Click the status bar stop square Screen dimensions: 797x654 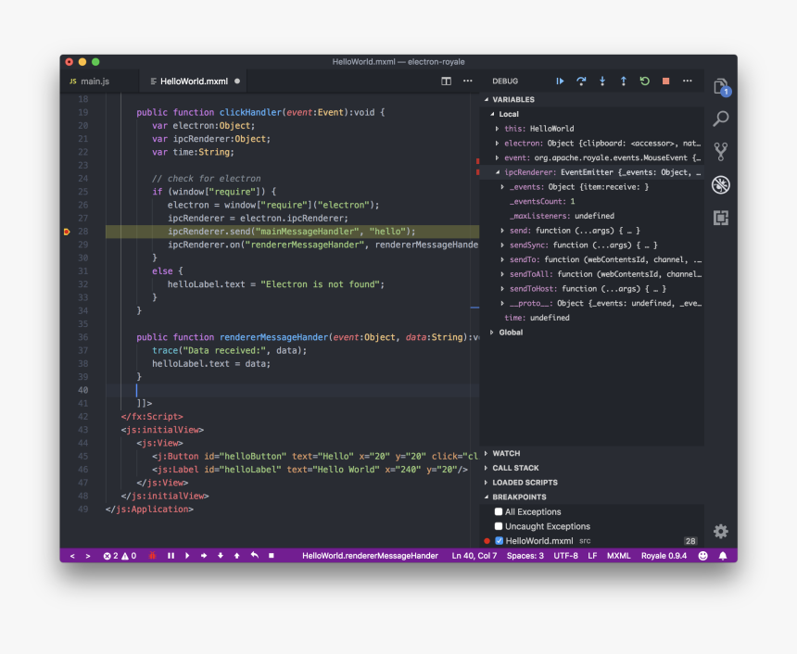click(272, 556)
